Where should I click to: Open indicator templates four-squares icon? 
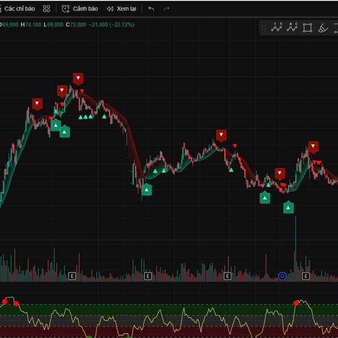point(47,9)
